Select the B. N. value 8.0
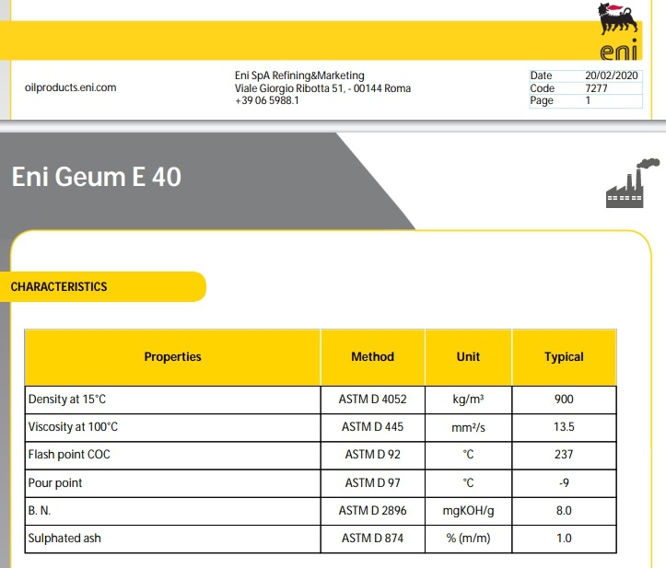 (x=564, y=511)
